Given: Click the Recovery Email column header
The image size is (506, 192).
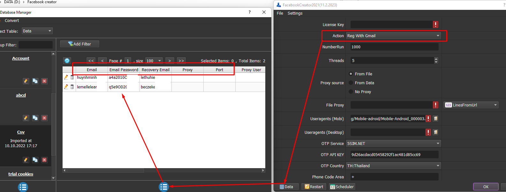Looking at the screenshot, I should 155,70.
